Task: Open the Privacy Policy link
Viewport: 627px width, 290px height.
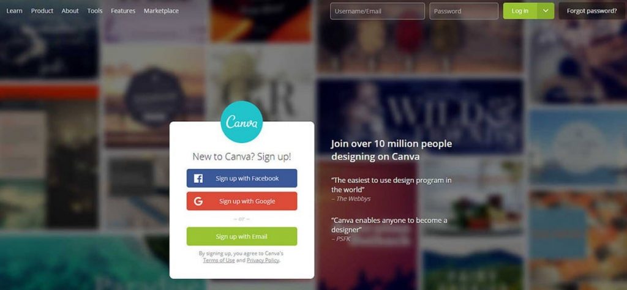Action: [263, 261]
